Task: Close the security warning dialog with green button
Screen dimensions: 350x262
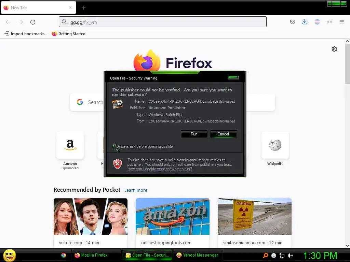Action: coord(233,77)
